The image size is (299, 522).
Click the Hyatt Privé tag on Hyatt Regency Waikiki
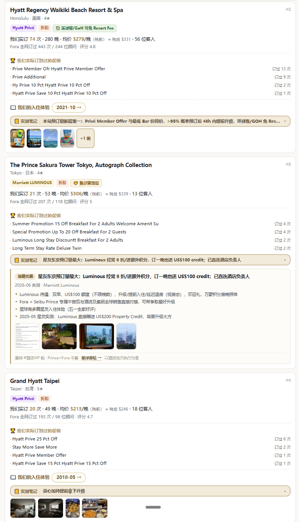click(23, 28)
